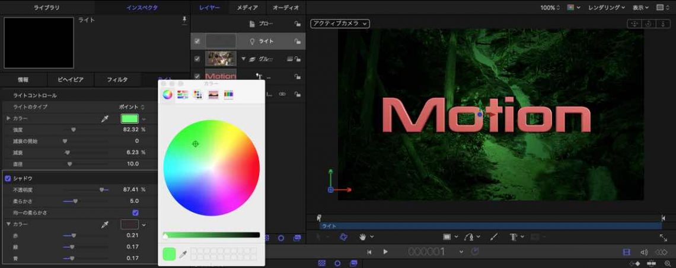Open Color Sliders tab in color picker

click(x=183, y=95)
